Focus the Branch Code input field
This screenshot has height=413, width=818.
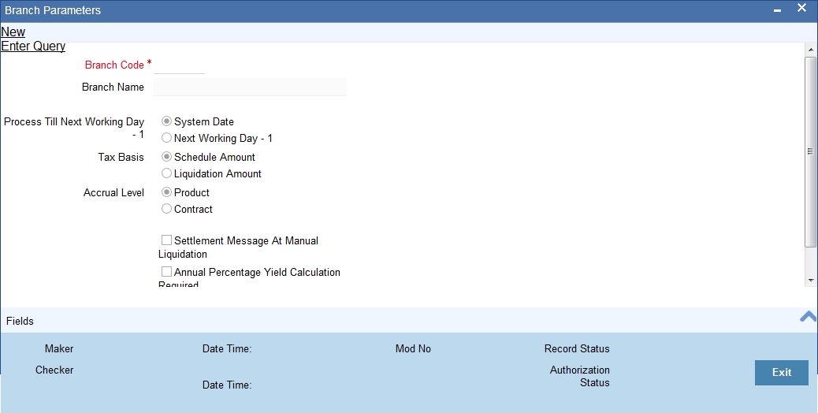pos(179,65)
